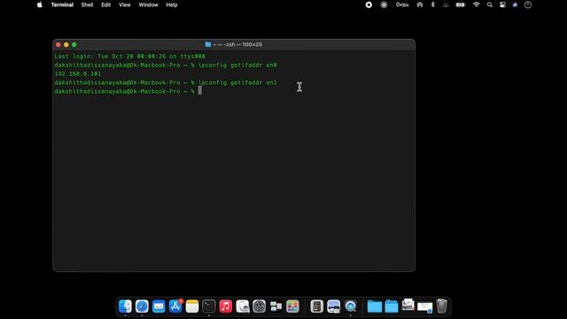Open Music app from the Dock

click(226, 307)
